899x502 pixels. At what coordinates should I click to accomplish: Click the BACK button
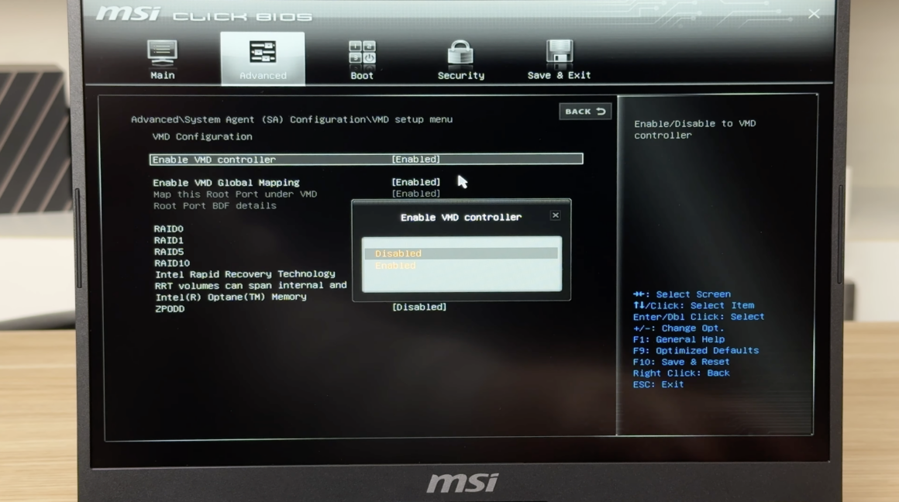point(585,112)
